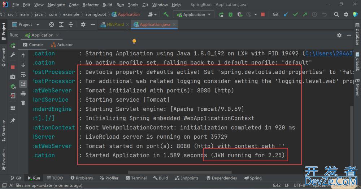Open the TODO tool window
Viewport: 361px width, 189px height.
pos(55,178)
